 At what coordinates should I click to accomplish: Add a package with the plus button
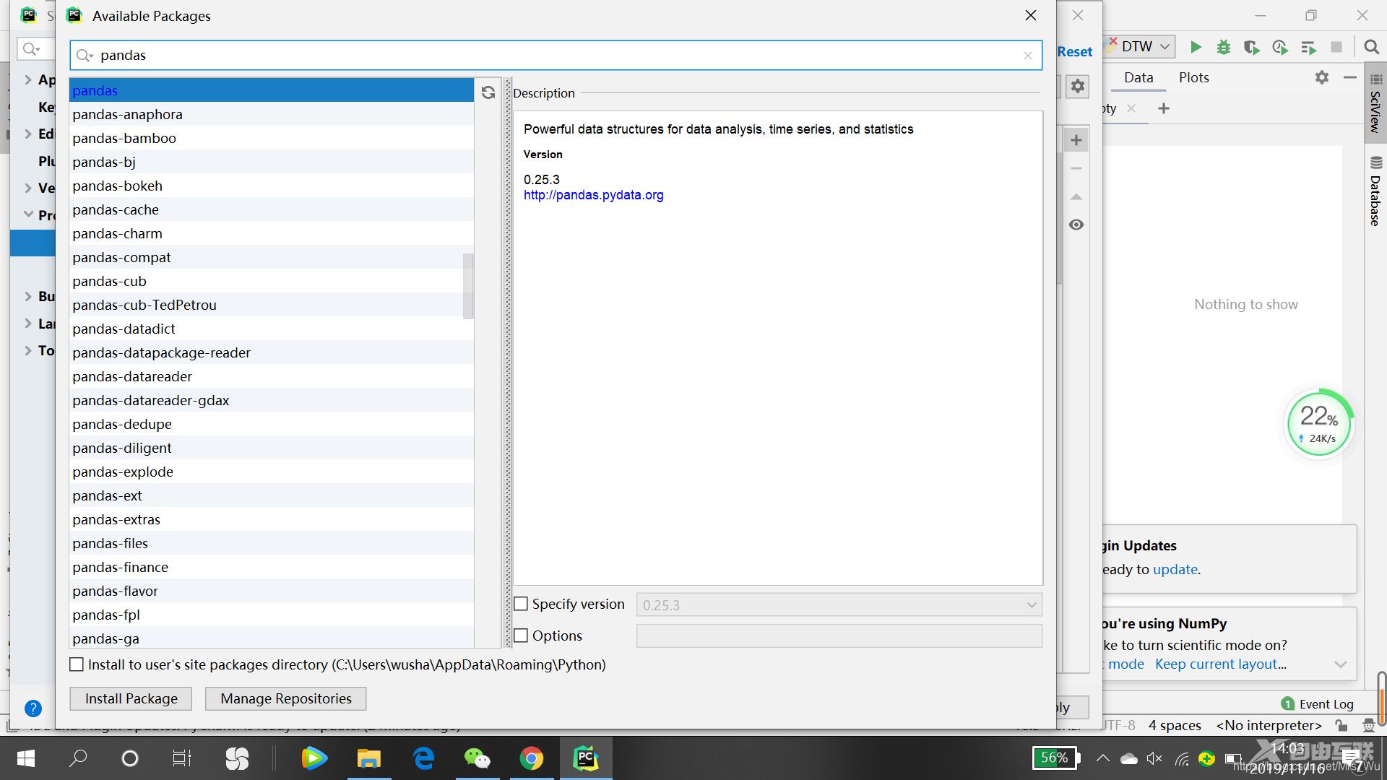[1076, 140]
